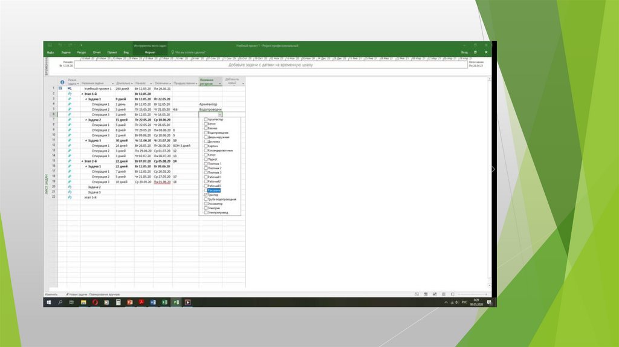Open Название задачи column filter arrow

(x=112, y=83)
